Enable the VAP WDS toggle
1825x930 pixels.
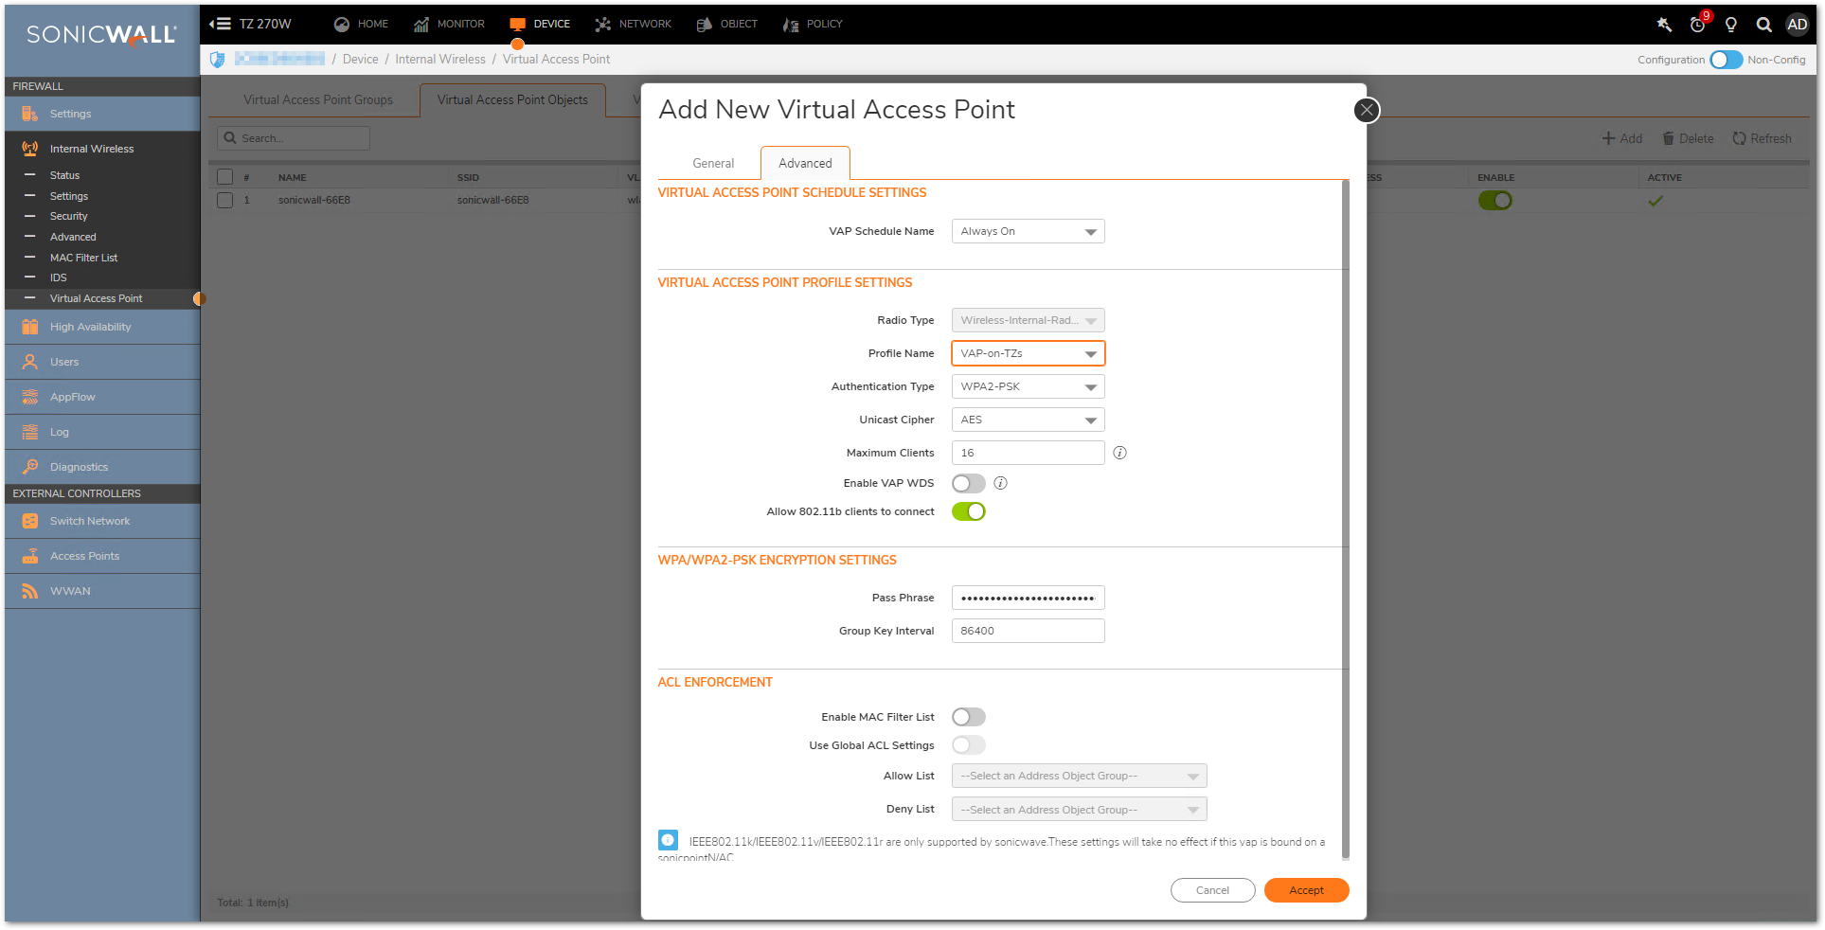(968, 483)
